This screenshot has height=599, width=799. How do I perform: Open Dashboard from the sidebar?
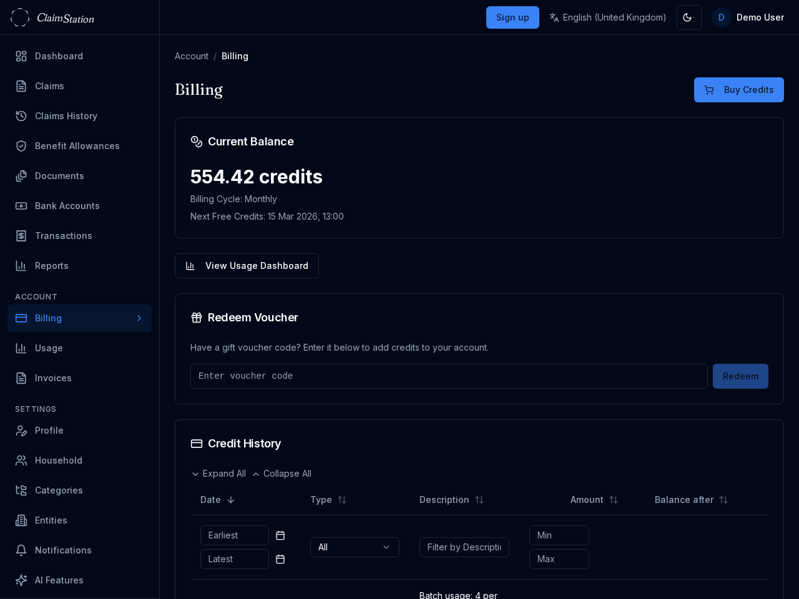[x=79, y=56]
